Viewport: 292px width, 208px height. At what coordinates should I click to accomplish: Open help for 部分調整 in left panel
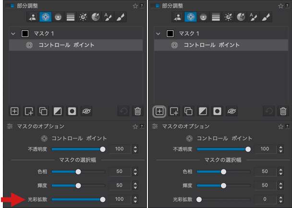142,6
